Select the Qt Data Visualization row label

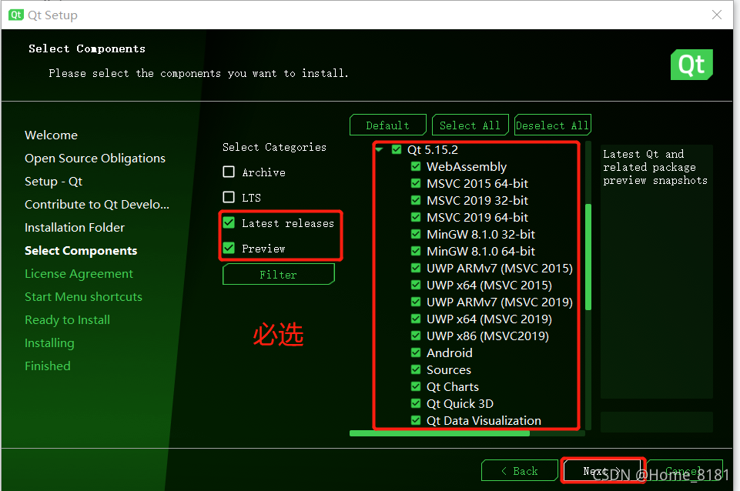pyautogui.click(x=484, y=421)
